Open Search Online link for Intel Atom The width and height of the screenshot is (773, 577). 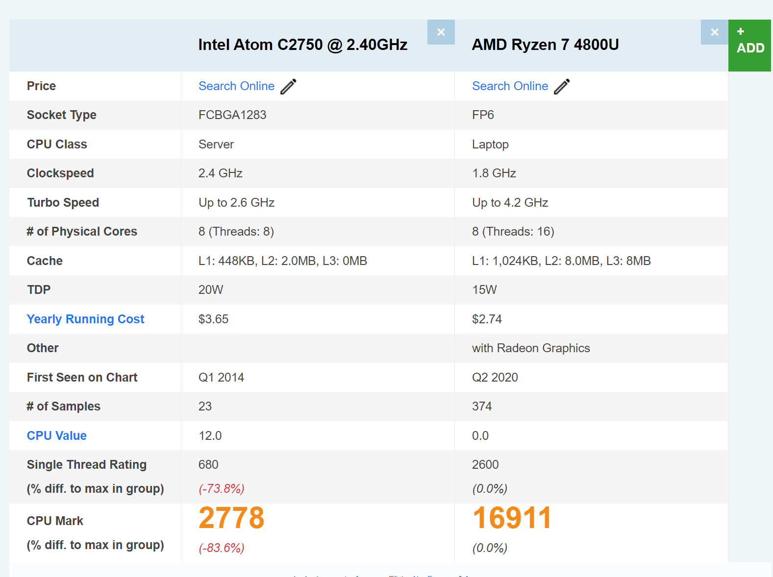point(236,86)
